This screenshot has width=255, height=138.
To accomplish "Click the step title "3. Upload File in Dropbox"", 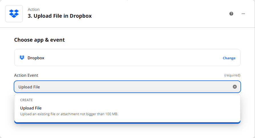I will pyautogui.click(x=60, y=16).
